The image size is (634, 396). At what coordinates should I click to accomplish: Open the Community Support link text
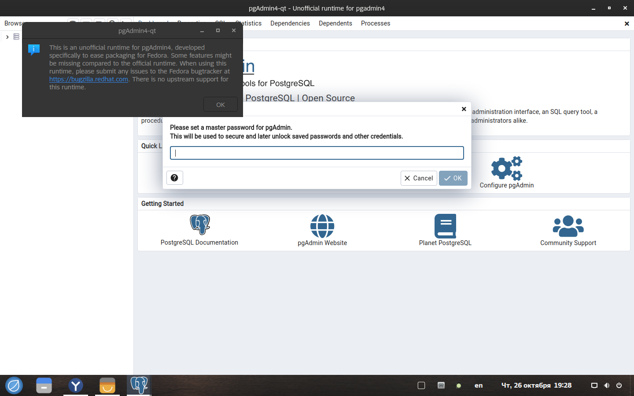pos(568,243)
